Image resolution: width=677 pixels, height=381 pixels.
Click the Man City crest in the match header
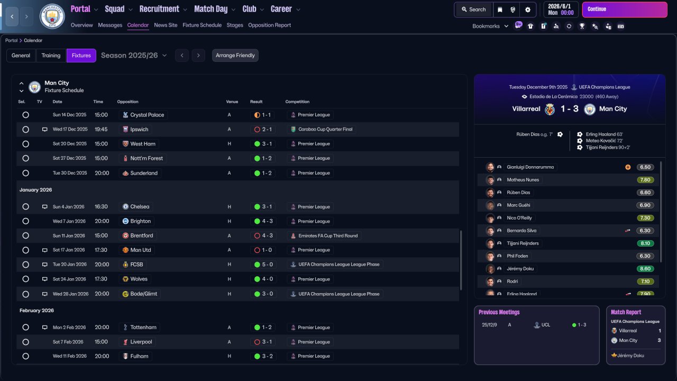[590, 109]
